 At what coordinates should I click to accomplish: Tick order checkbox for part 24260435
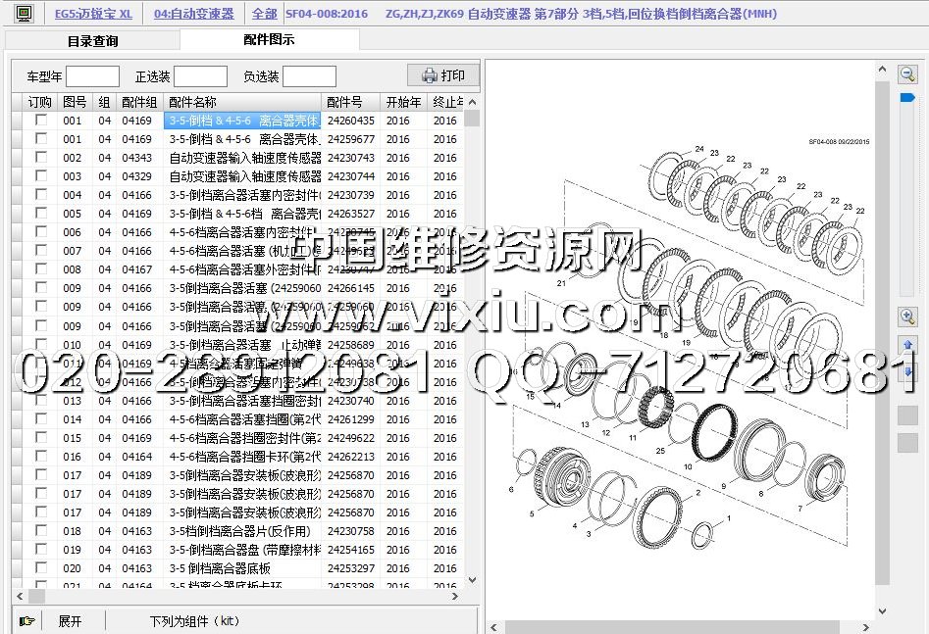(41, 121)
